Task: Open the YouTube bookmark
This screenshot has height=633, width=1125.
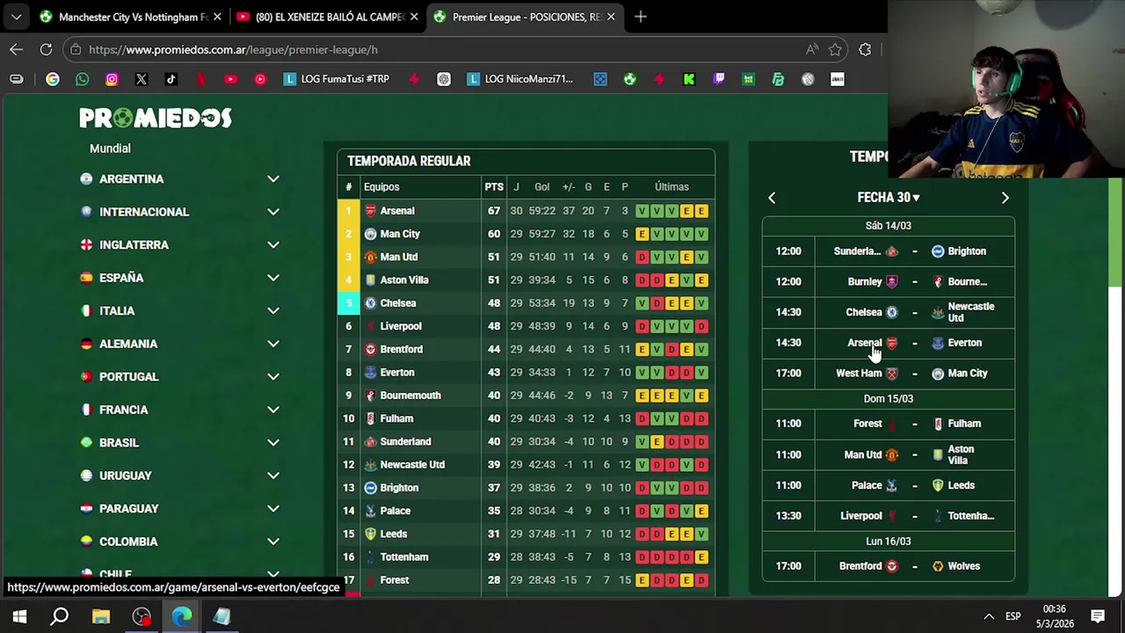Action: pos(230,79)
